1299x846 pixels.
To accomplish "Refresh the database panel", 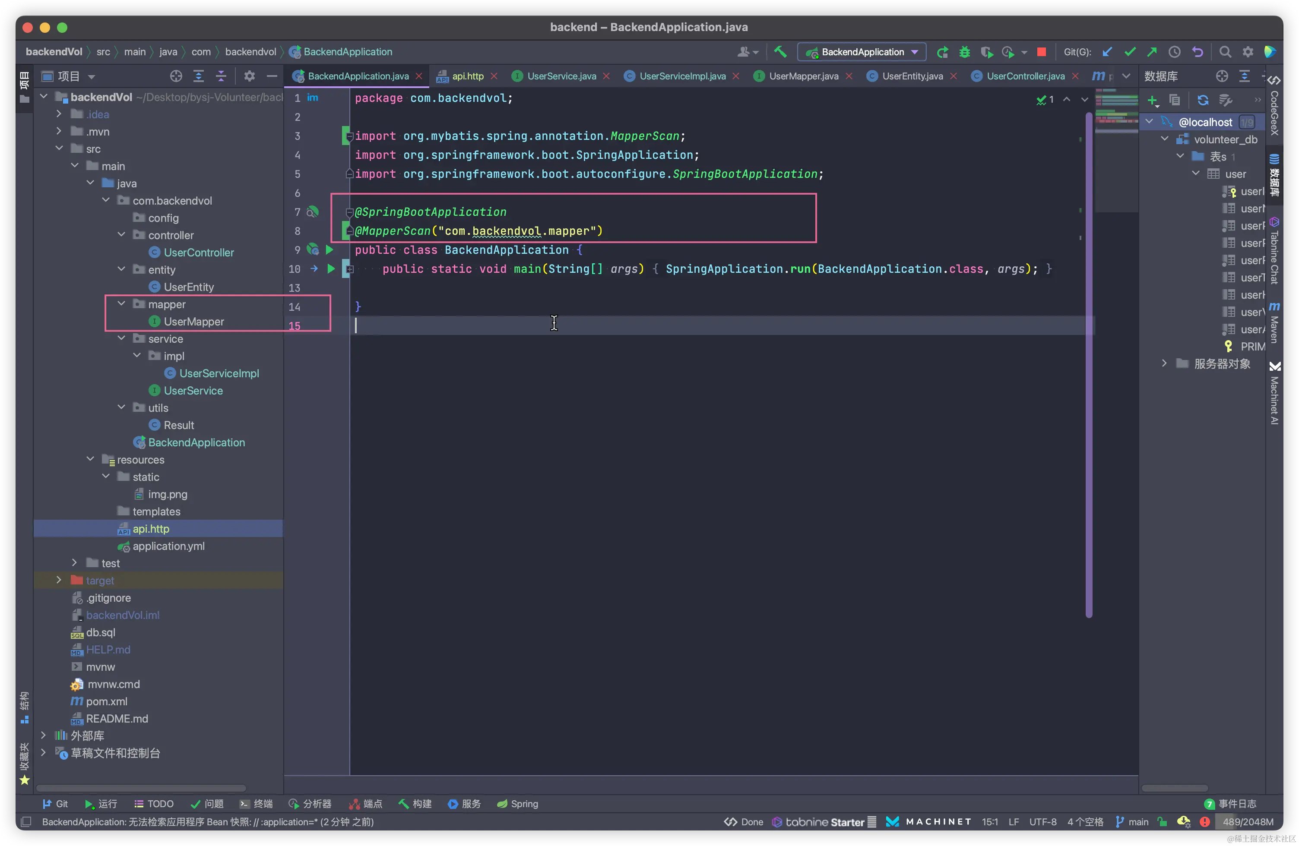I will pos(1202,100).
